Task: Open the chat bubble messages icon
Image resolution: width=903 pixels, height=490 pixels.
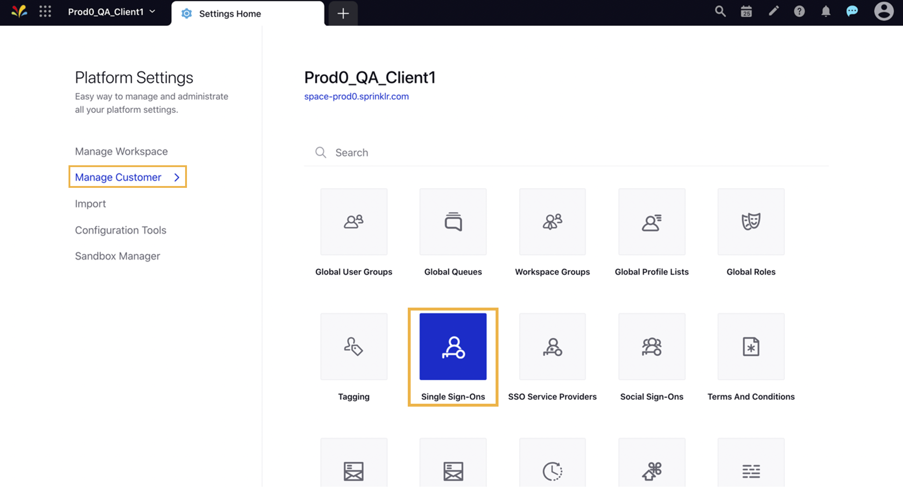Action: tap(852, 11)
